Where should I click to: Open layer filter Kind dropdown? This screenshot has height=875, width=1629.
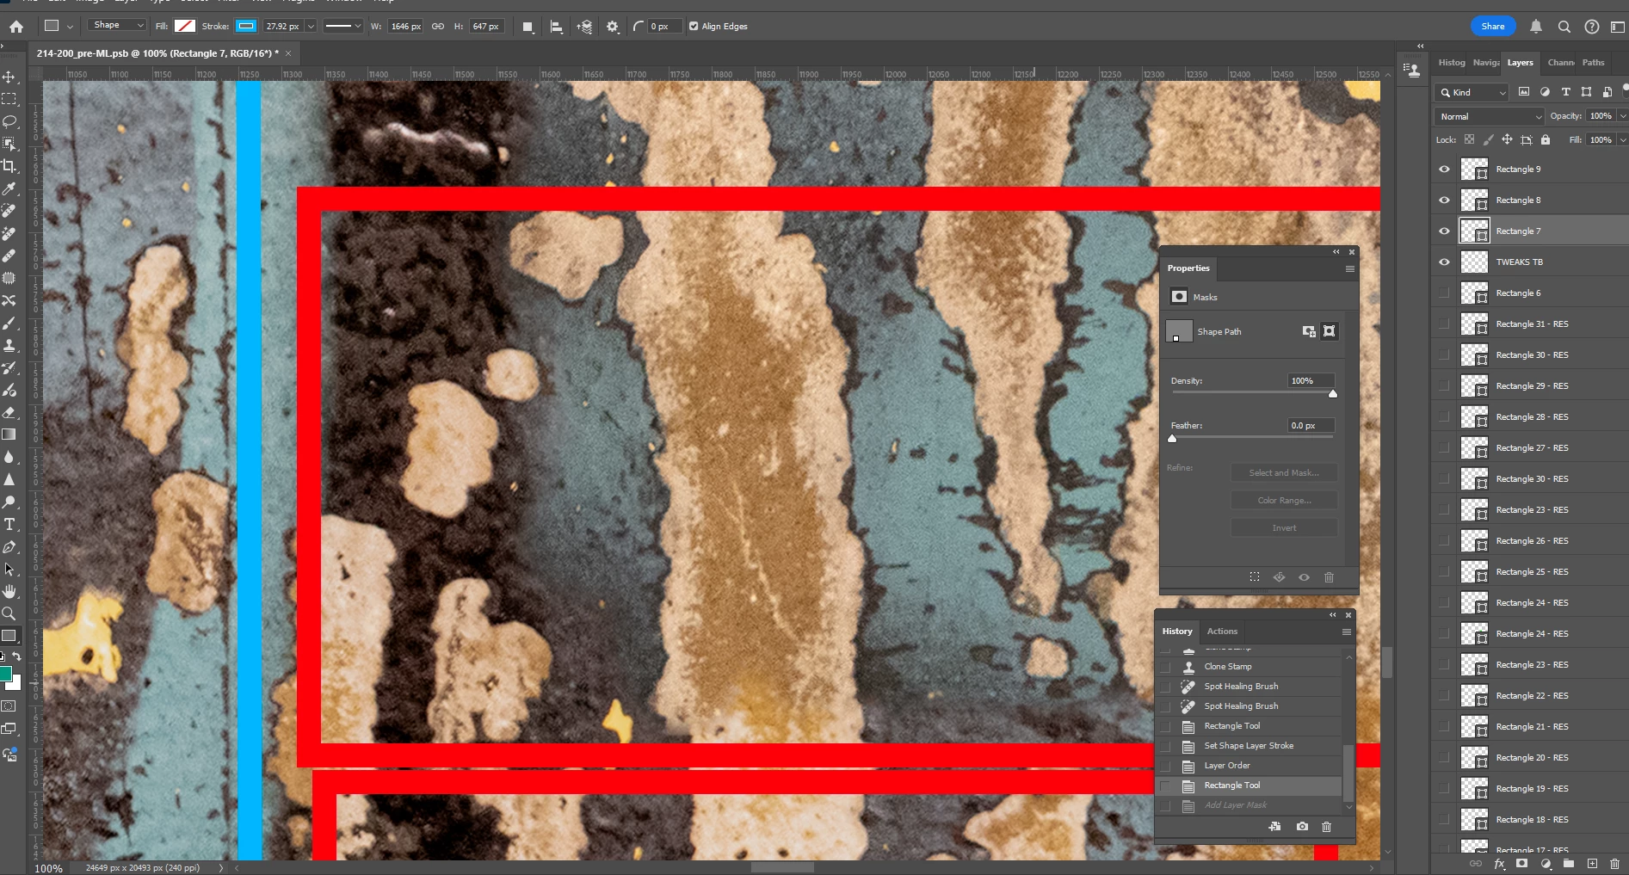tap(1472, 92)
